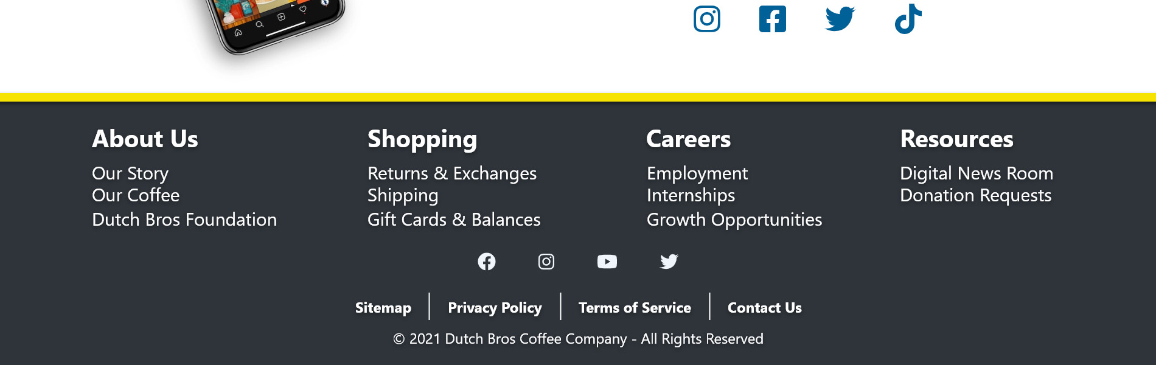Open the Employment link under Careers
Viewport: 1156px width, 365px height.
697,173
